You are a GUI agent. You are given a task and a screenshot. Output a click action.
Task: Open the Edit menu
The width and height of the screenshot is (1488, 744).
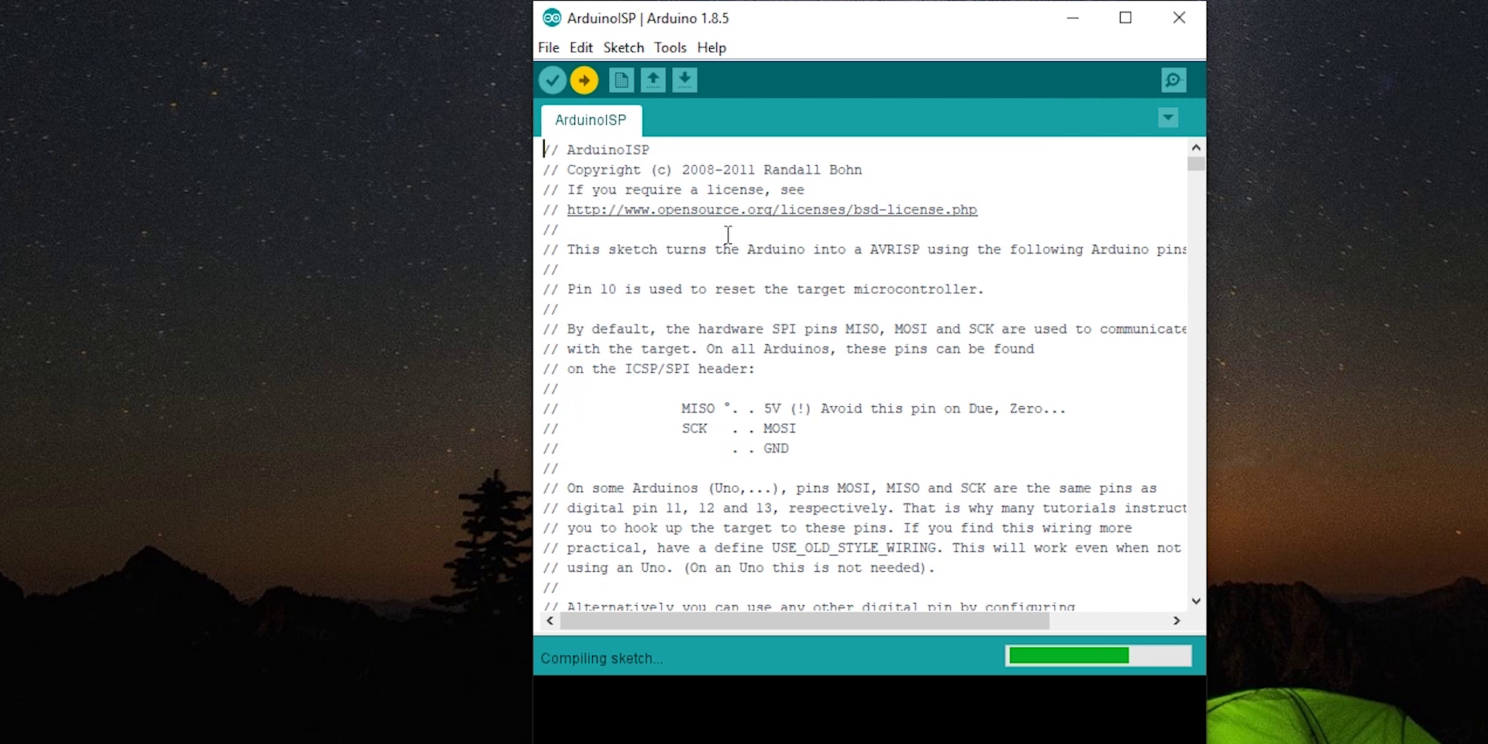click(x=580, y=47)
